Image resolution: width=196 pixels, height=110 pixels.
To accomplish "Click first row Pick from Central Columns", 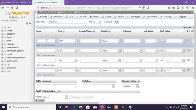I will [x=46, y=45].
